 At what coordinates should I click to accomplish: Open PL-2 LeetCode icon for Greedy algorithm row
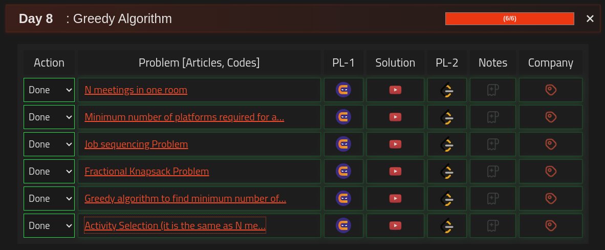pyautogui.click(x=447, y=199)
